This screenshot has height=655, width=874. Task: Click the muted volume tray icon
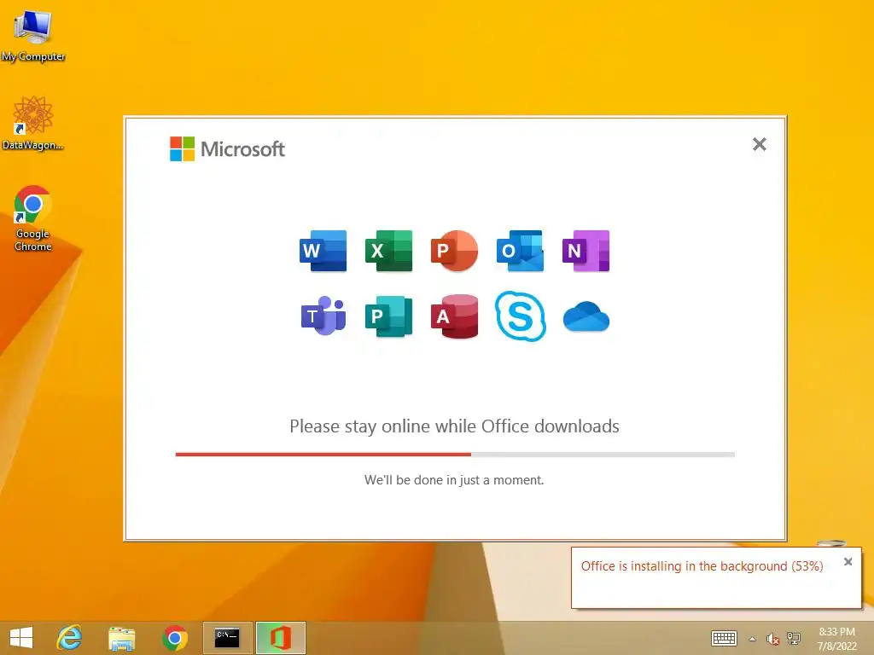click(772, 639)
